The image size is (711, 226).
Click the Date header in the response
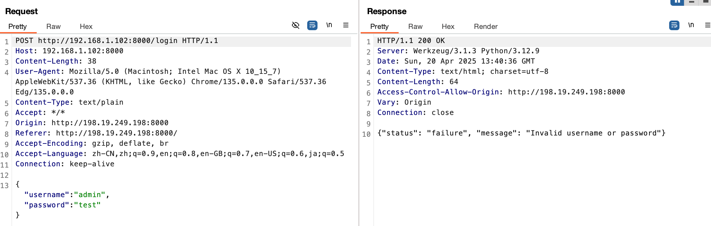[456, 61]
